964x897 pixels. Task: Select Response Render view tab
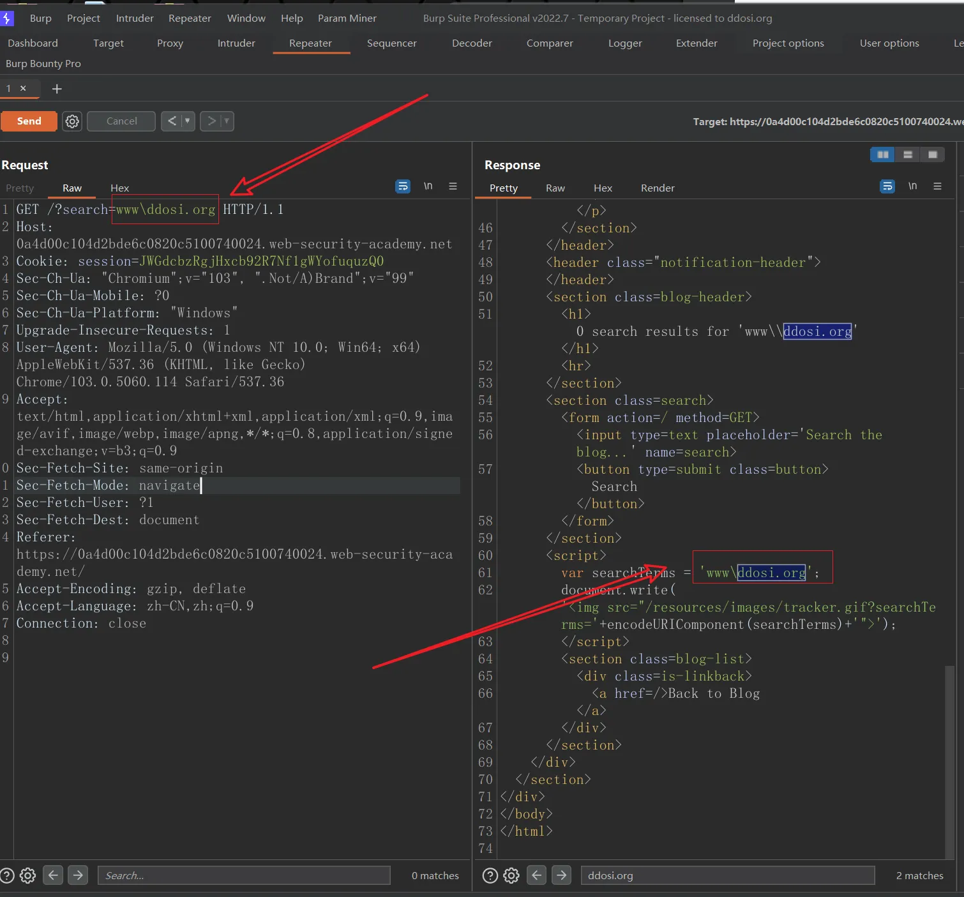click(658, 188)
